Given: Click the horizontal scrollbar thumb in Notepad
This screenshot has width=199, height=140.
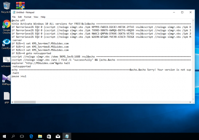Looking at the screenshot, I should point(25,102).
